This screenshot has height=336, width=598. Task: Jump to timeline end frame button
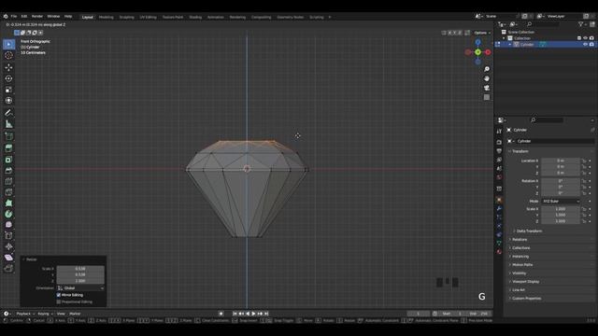coord(266,314)
